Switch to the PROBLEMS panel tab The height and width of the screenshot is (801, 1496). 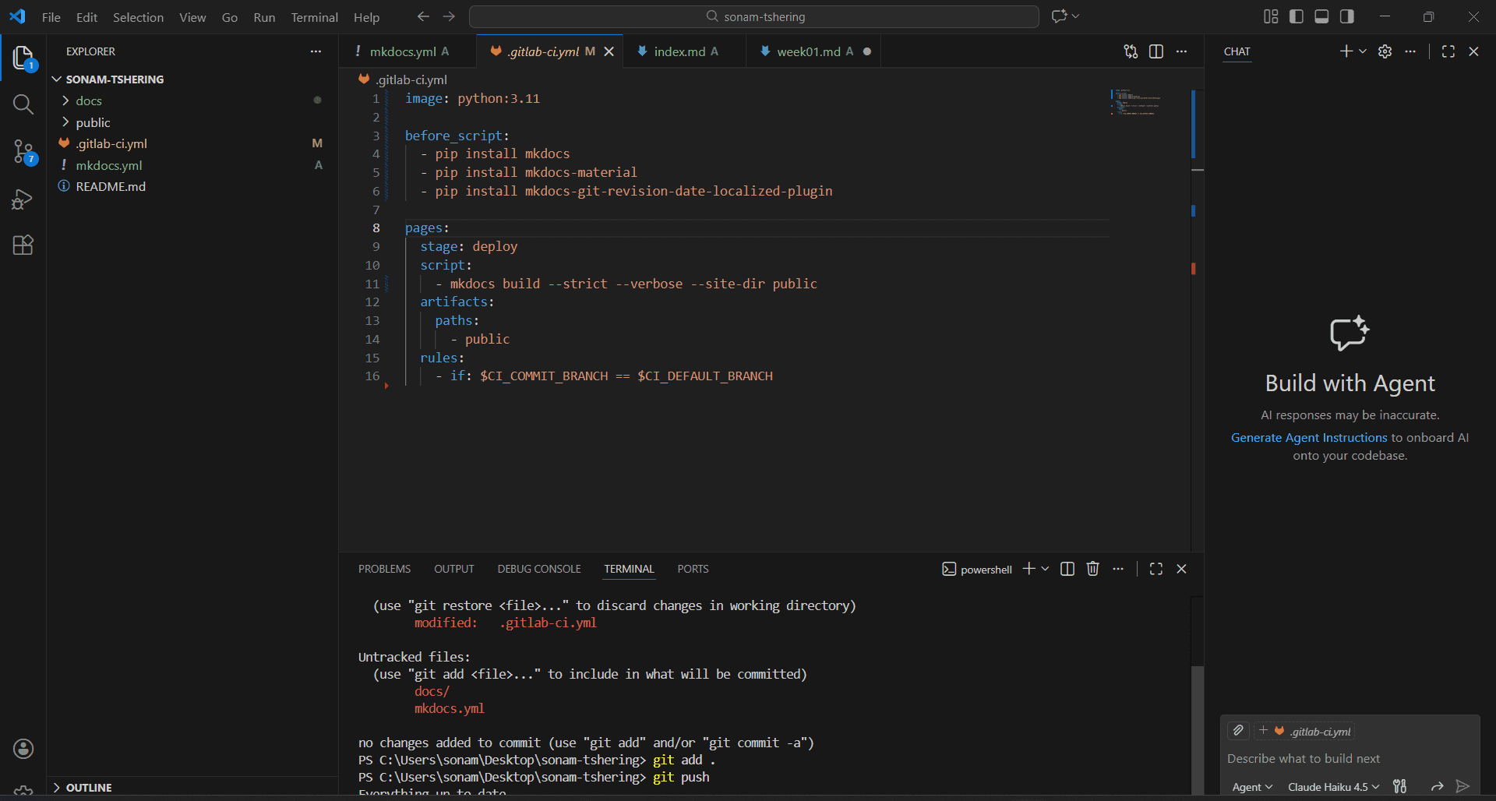pyautogui.click(x=384, y=569)
